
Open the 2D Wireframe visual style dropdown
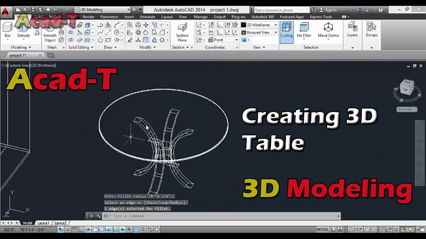tap(259, 25)
